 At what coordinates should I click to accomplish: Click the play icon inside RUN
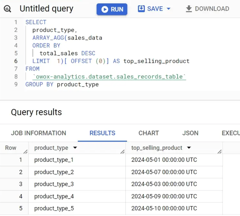tap(105, 9)
